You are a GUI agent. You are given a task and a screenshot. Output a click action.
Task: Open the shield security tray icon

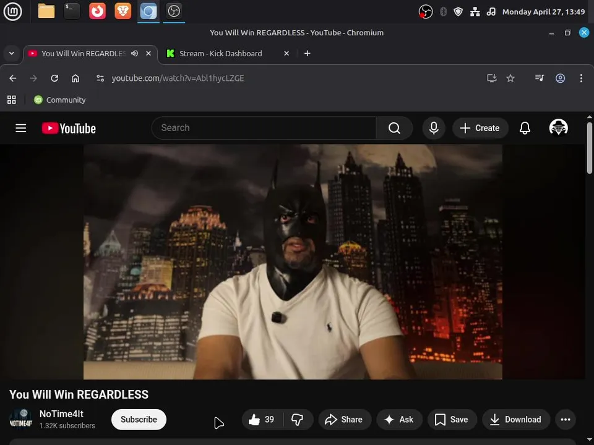tap(458, 12)
